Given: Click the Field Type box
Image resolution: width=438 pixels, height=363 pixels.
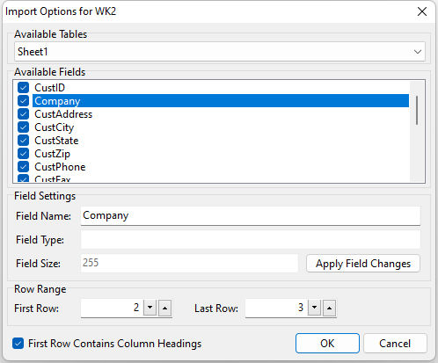Looking at the screenshot, I should point(251,239).
